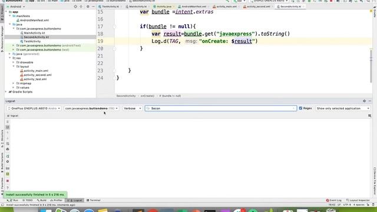Viewport: 377px width, 212px height.
Task: Open the Event Log tool window
Action: coord(334,200)
